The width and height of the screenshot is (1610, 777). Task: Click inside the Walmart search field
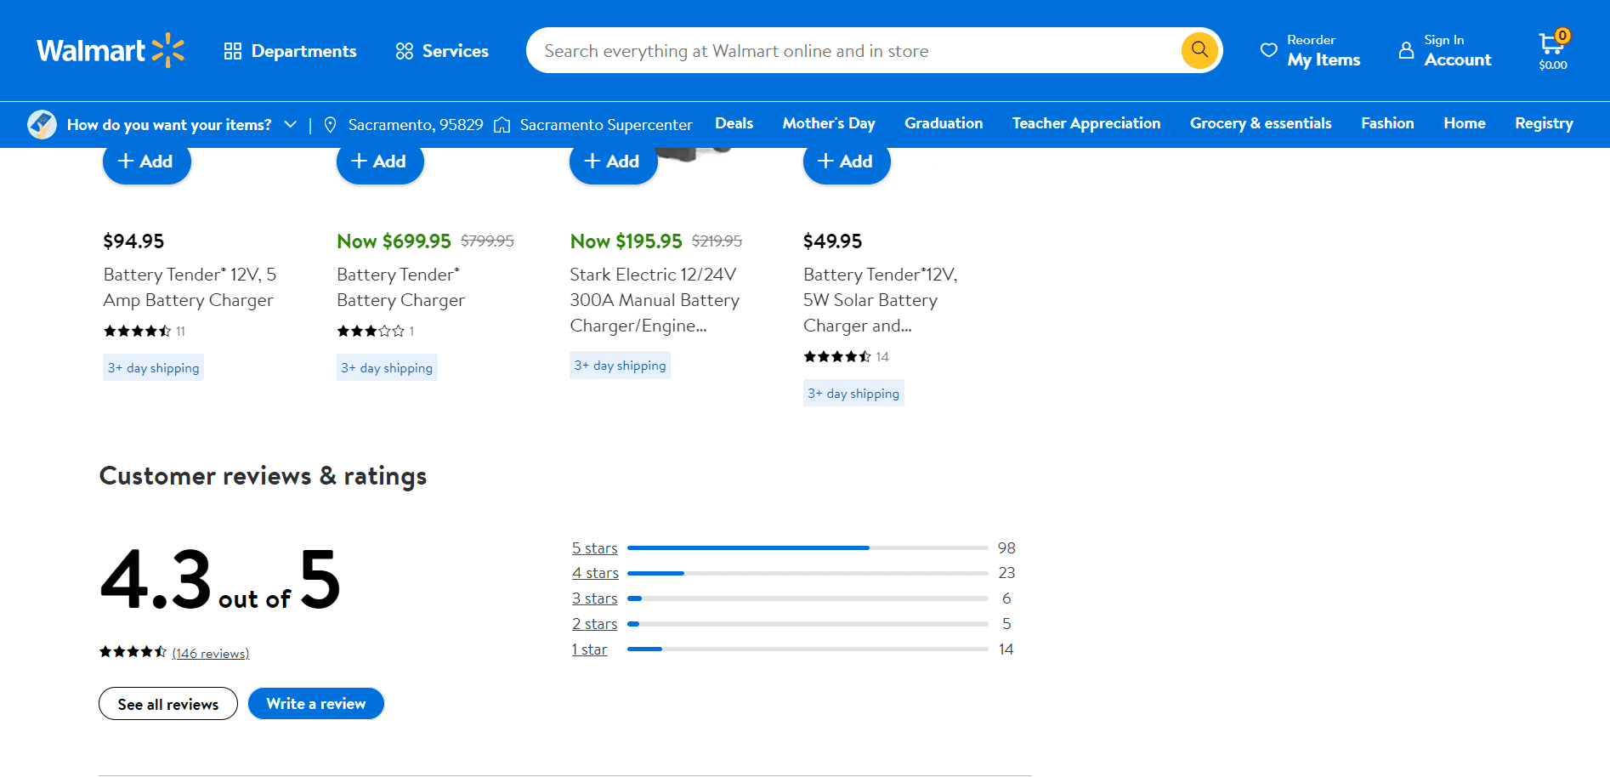coord(850,51)
